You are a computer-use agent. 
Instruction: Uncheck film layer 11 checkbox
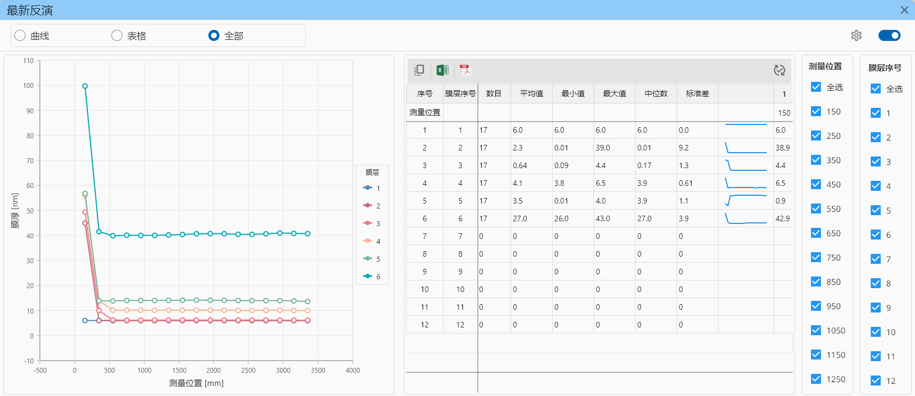[876, 356]
